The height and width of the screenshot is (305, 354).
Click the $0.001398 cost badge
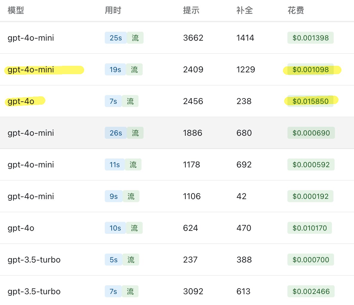[x=310, y=38]
